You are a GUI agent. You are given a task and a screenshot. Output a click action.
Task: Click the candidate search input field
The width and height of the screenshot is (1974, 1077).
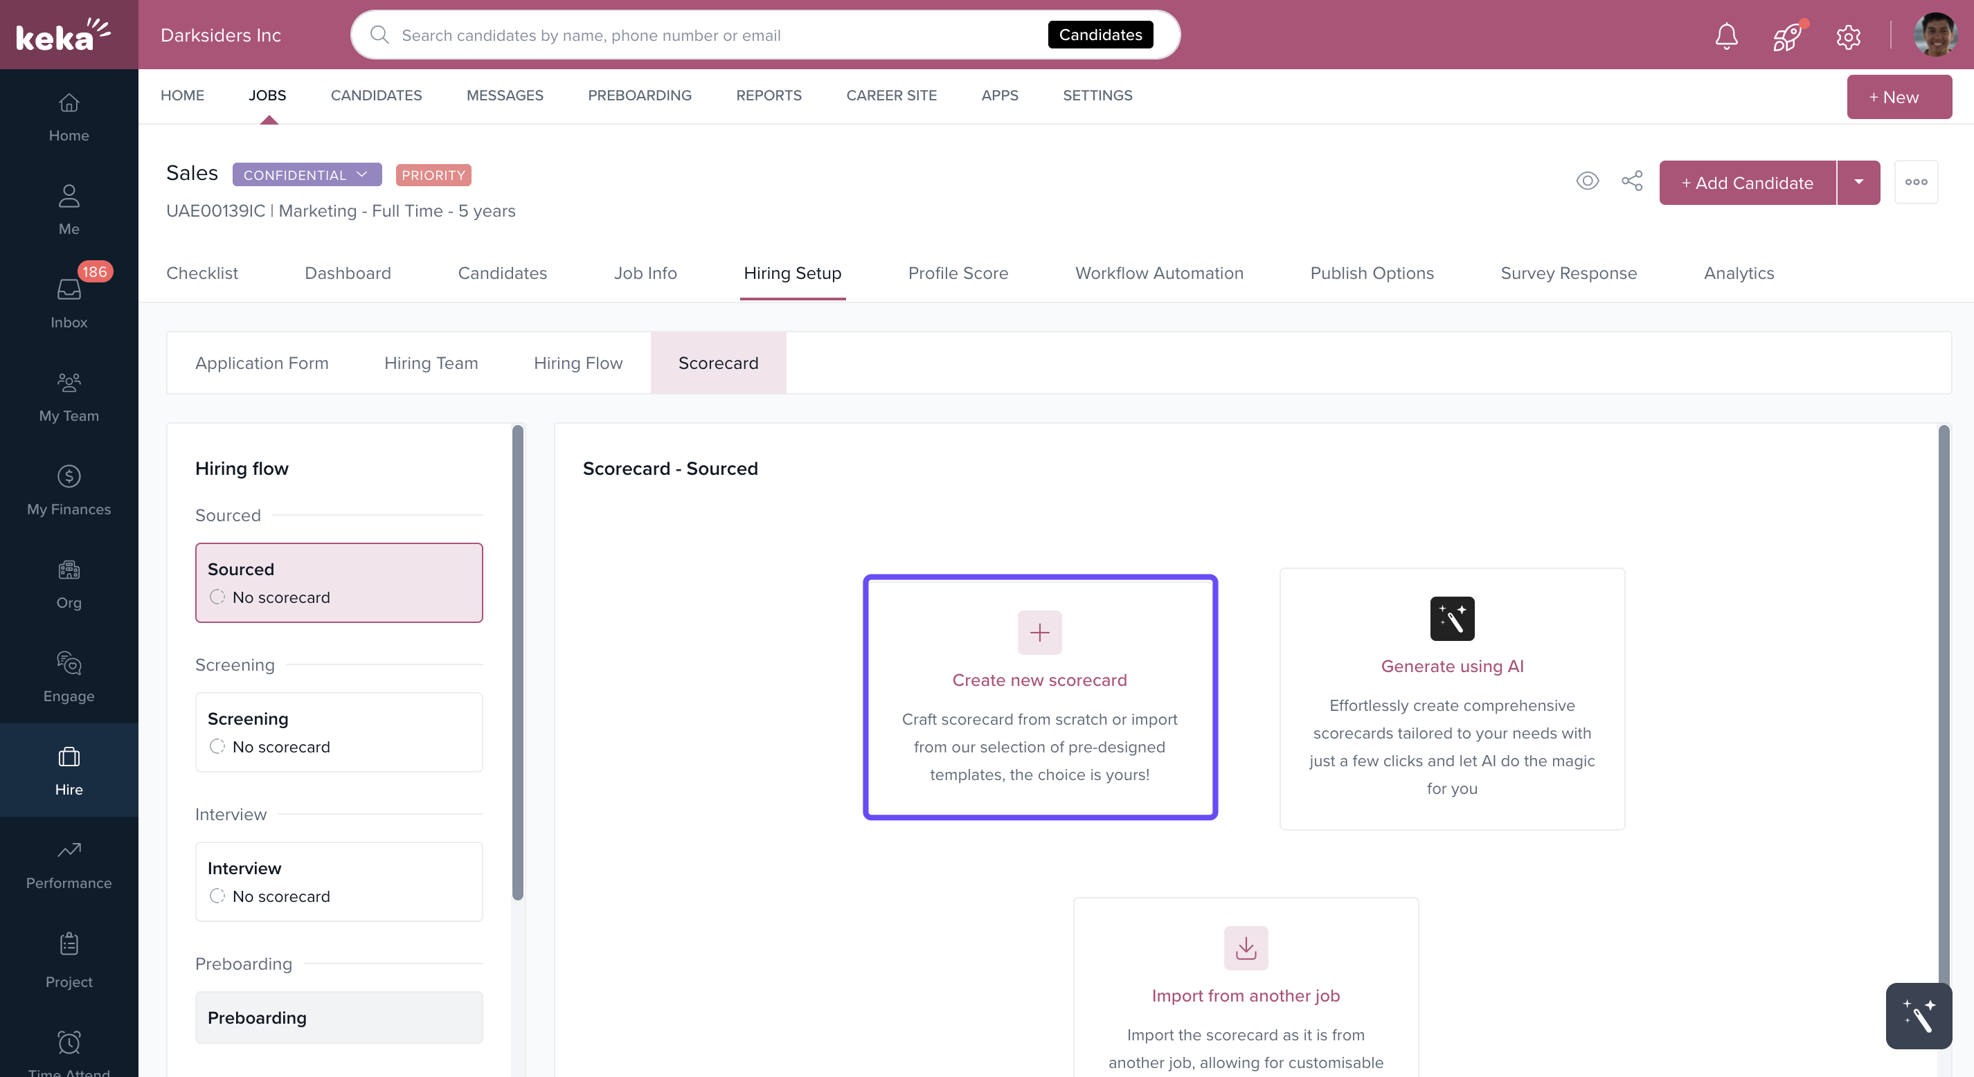coord(712,35)
